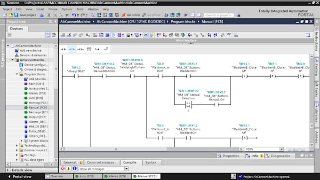Click the open branch icon
This screenshot has width=320, height=180.
[x=97, y=49]
